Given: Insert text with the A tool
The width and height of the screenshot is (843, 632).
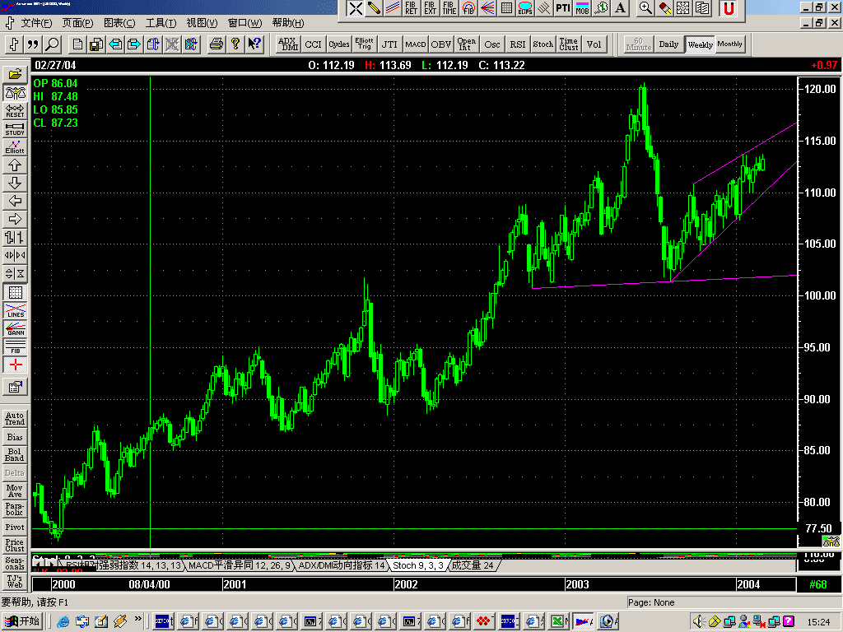Looking at the screenshot, I should pyautogui.click(x=620, y=8).
